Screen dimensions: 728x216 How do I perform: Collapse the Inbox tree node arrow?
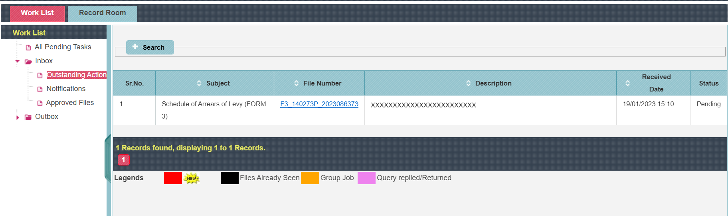(18, 61)
